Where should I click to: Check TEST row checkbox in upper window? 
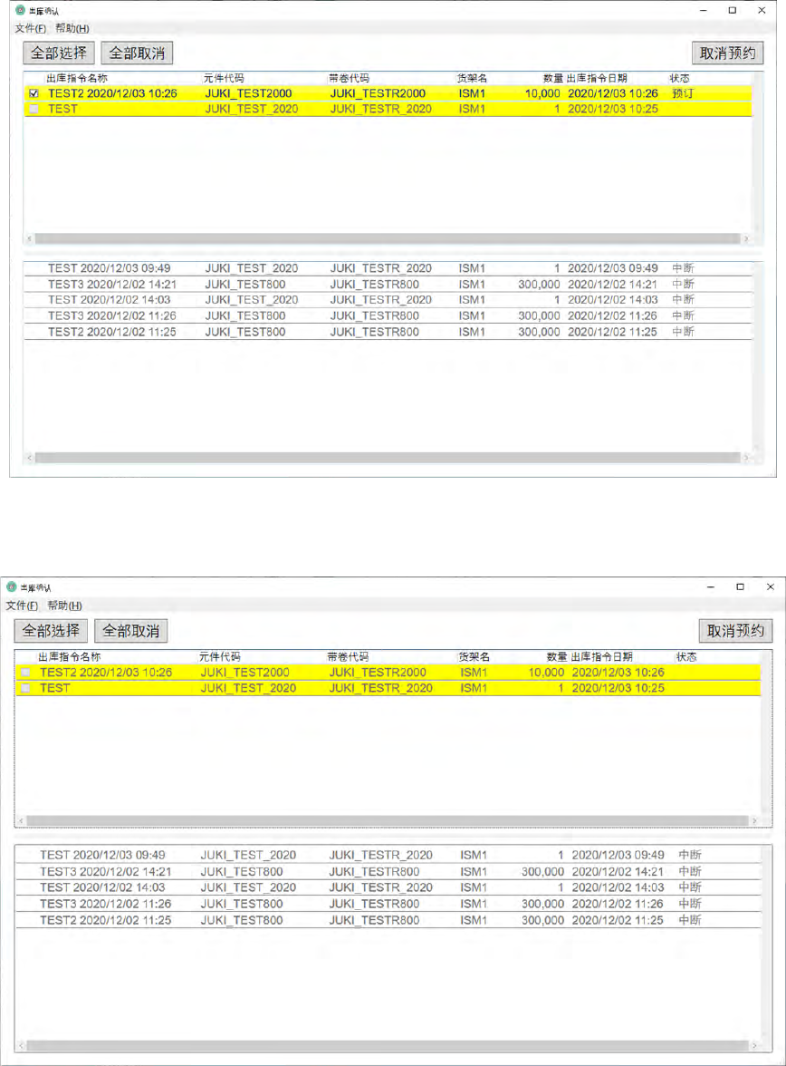point(34,110)
